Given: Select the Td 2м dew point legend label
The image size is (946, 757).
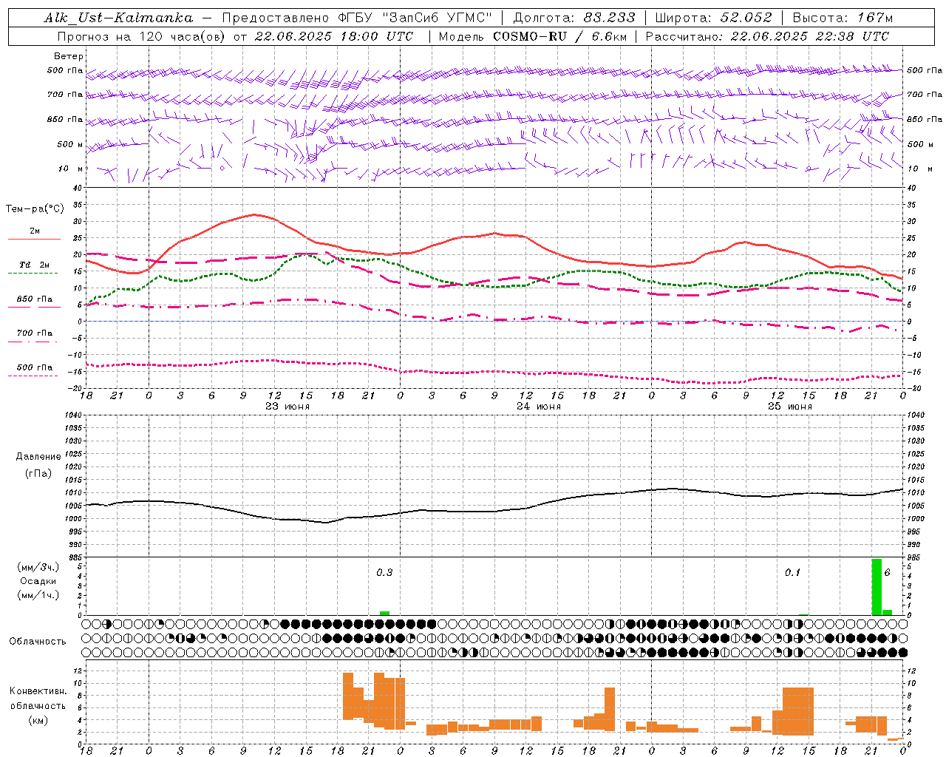Looking at the screenshot, I should click(35, 265).
